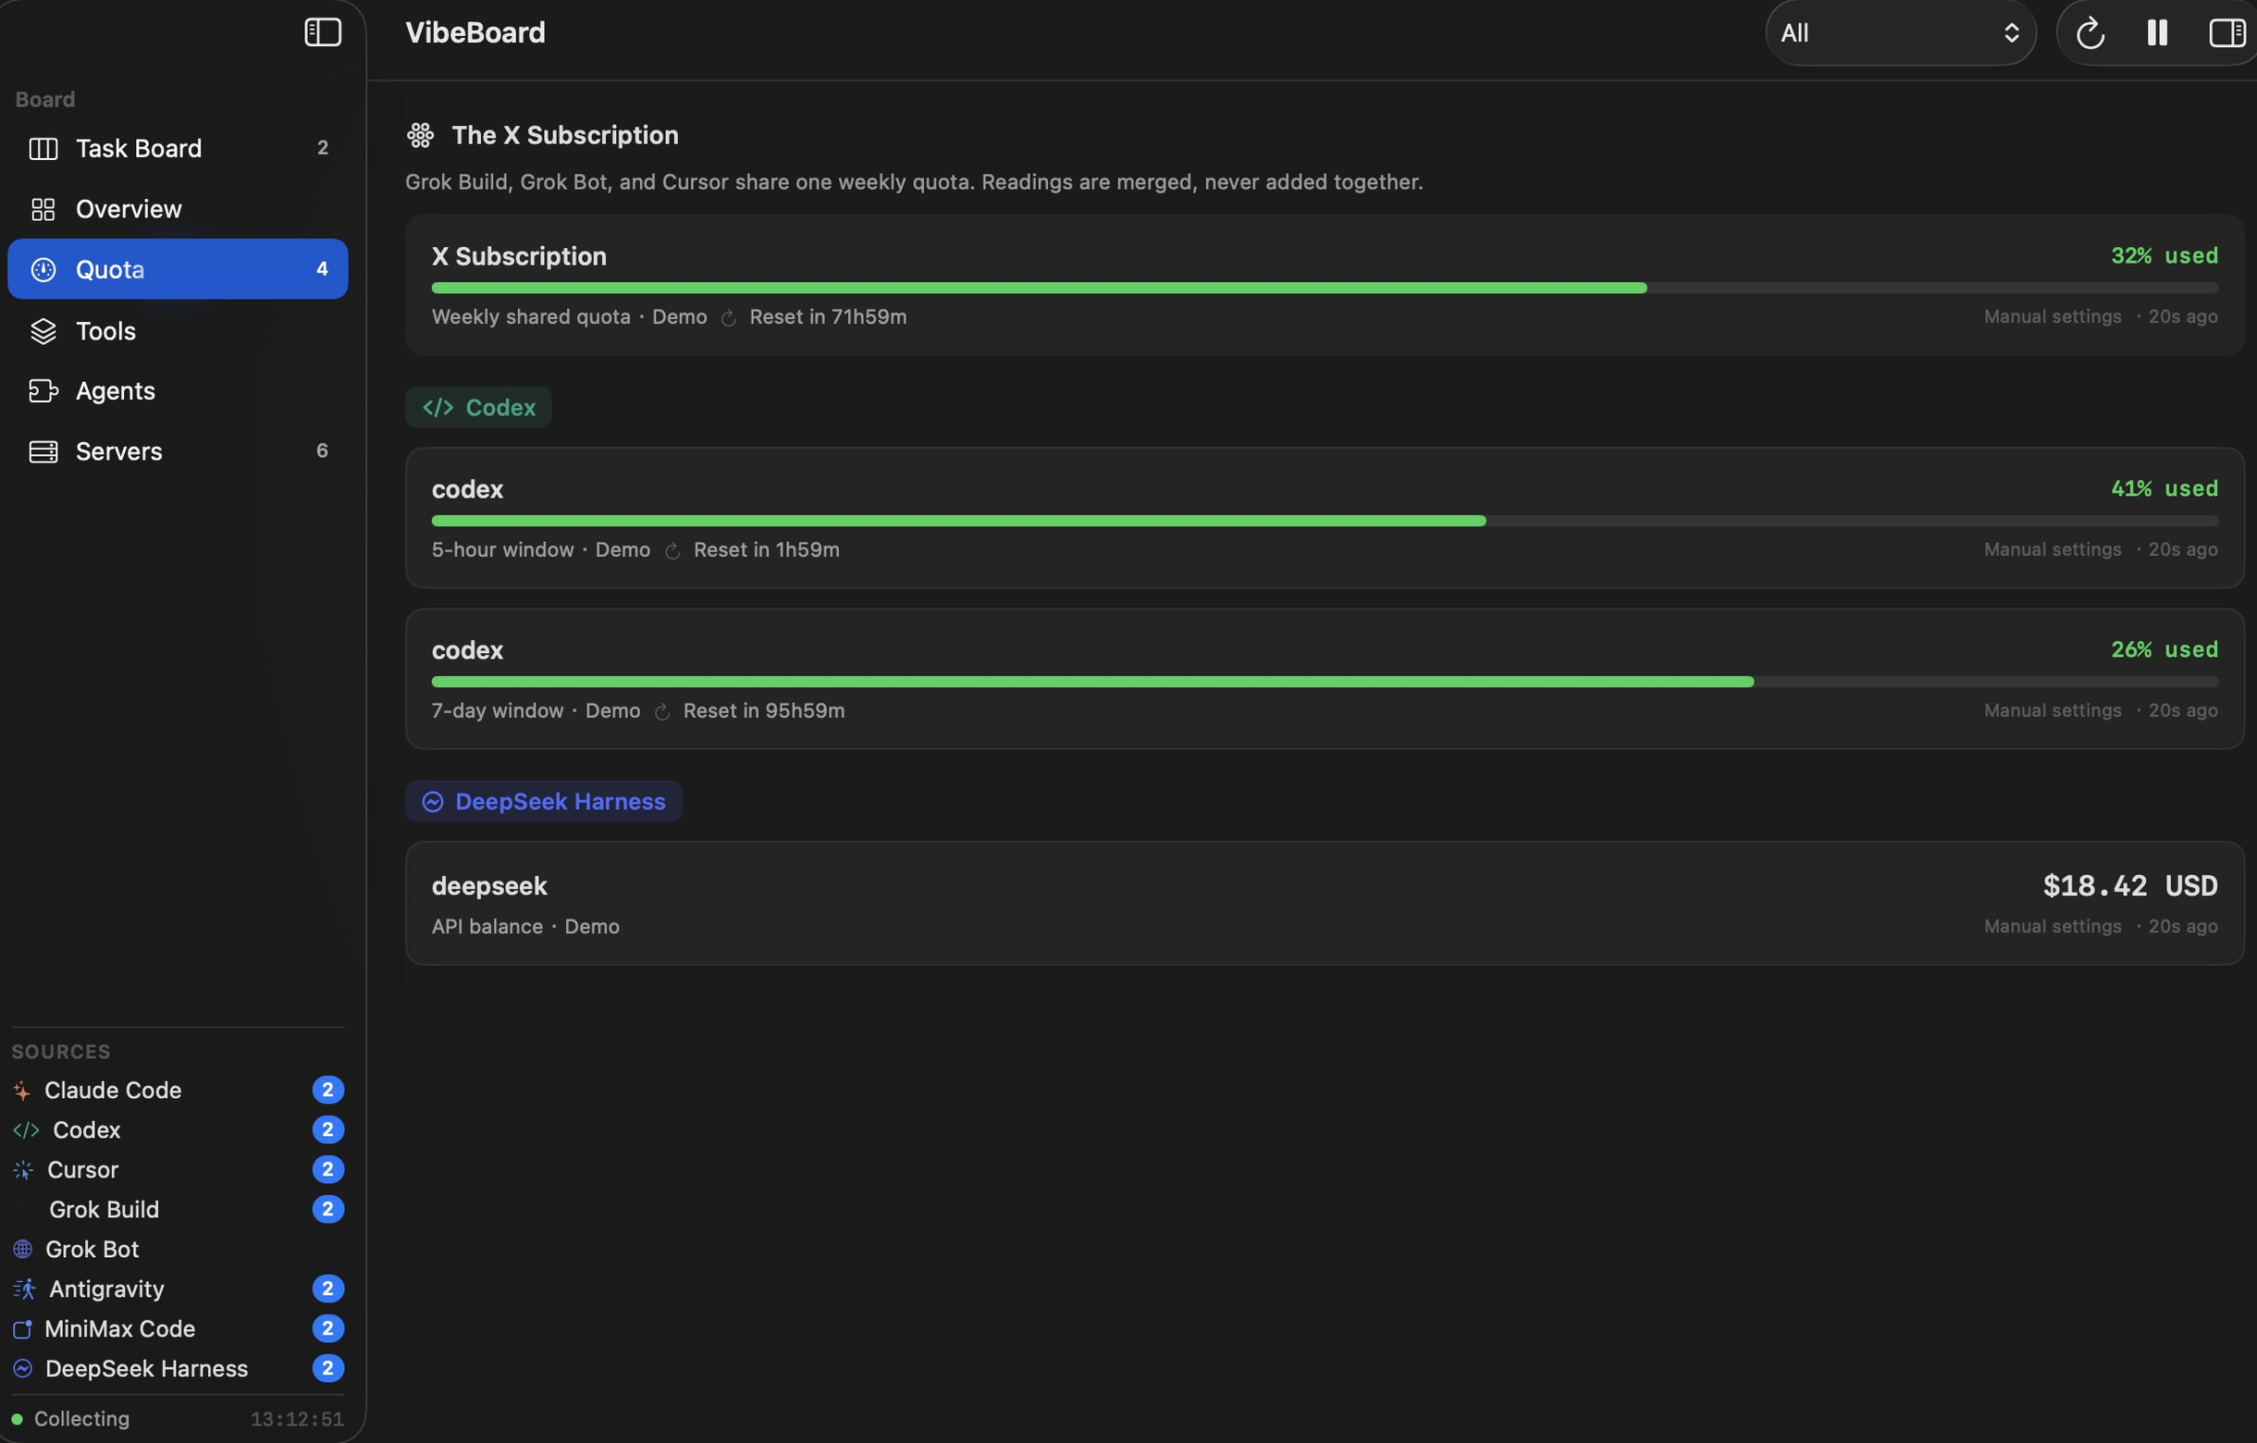Click the 32% used label
Image resolution: width=2257 pixels, height=1443 pixels.
point(2164,256)
